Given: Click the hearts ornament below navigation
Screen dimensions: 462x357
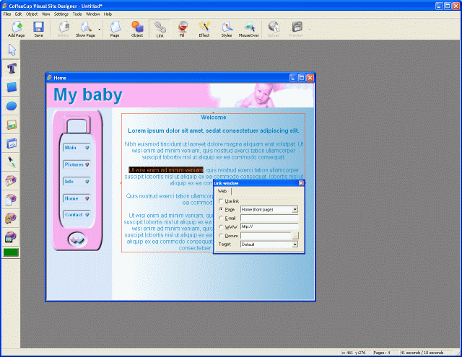Looking at the screenshot, I should click(x=77, y=240).
